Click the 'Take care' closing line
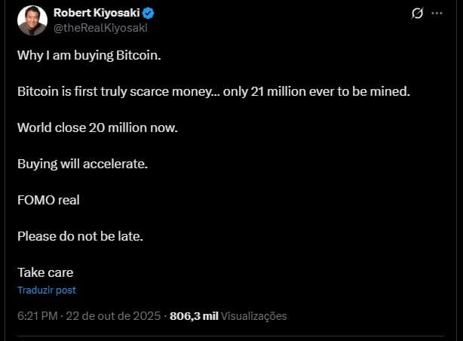Viewport: 463px width, 341px height. tap(45, 272)
